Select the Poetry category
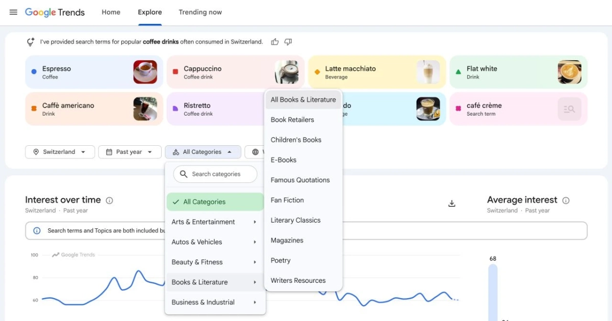The image size is (612, 321). coord(303,260)
